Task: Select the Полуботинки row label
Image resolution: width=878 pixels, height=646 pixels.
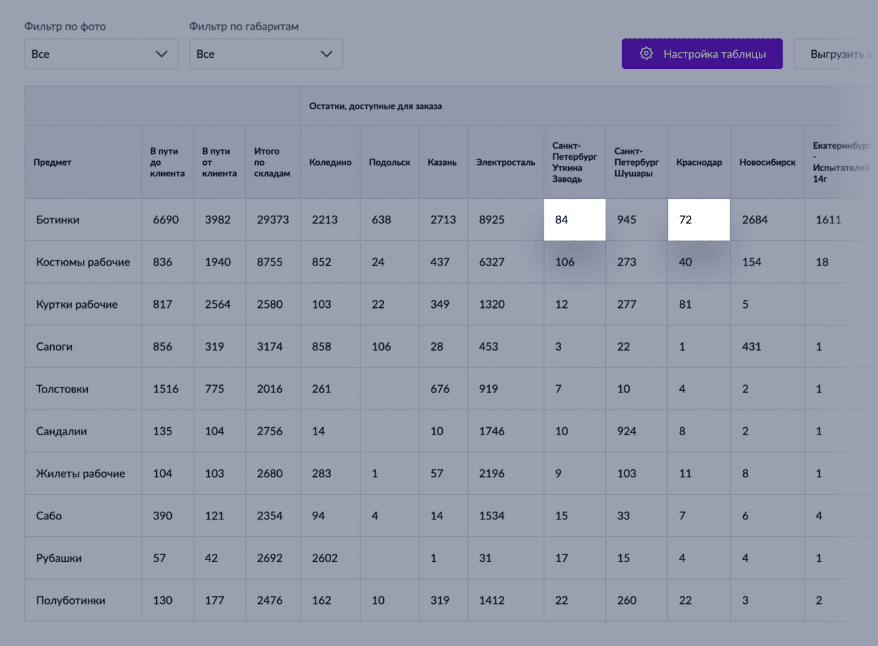Action: 70,600
